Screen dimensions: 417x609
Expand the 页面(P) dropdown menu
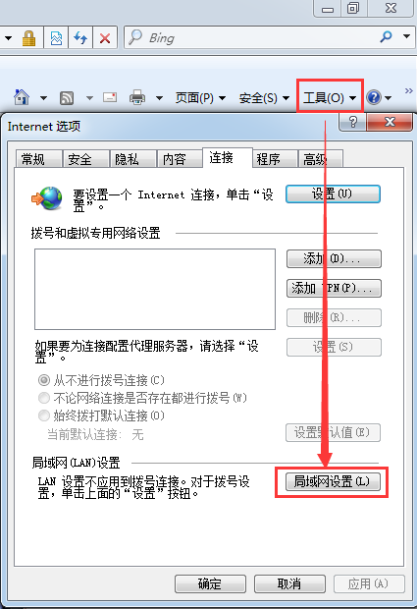(x=200, y=98)
